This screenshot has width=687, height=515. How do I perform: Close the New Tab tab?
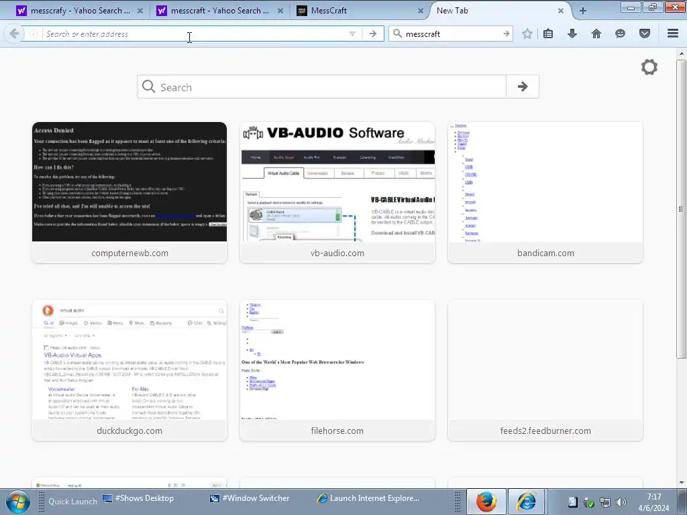[x=561, y=11]
